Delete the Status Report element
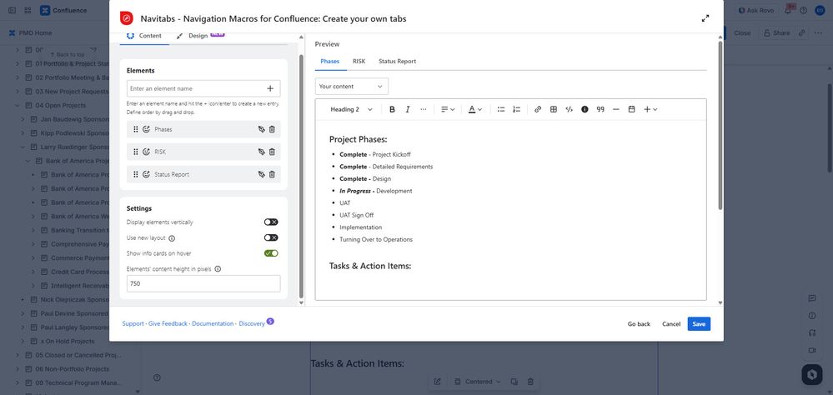This screenshot has width=833, height=395. tap(272, 174)
